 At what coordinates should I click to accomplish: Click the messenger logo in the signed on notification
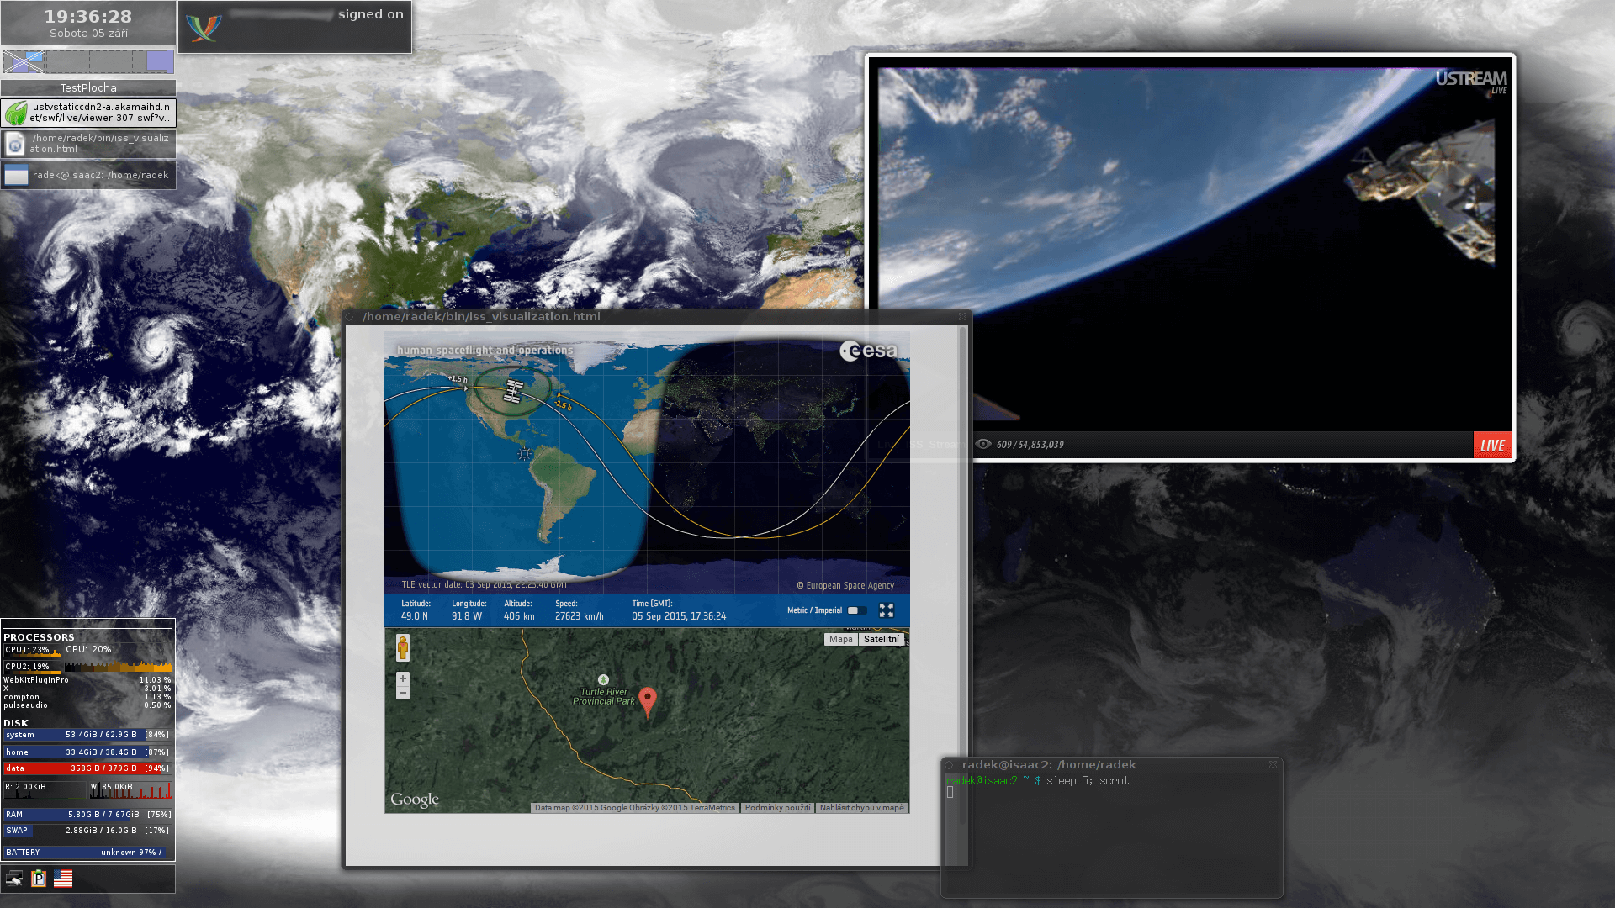pyautogui.click(x=204, y=28)
